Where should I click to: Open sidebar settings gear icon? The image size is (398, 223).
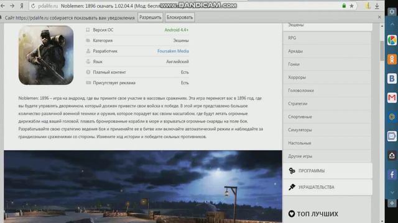[x=392, y=11]
